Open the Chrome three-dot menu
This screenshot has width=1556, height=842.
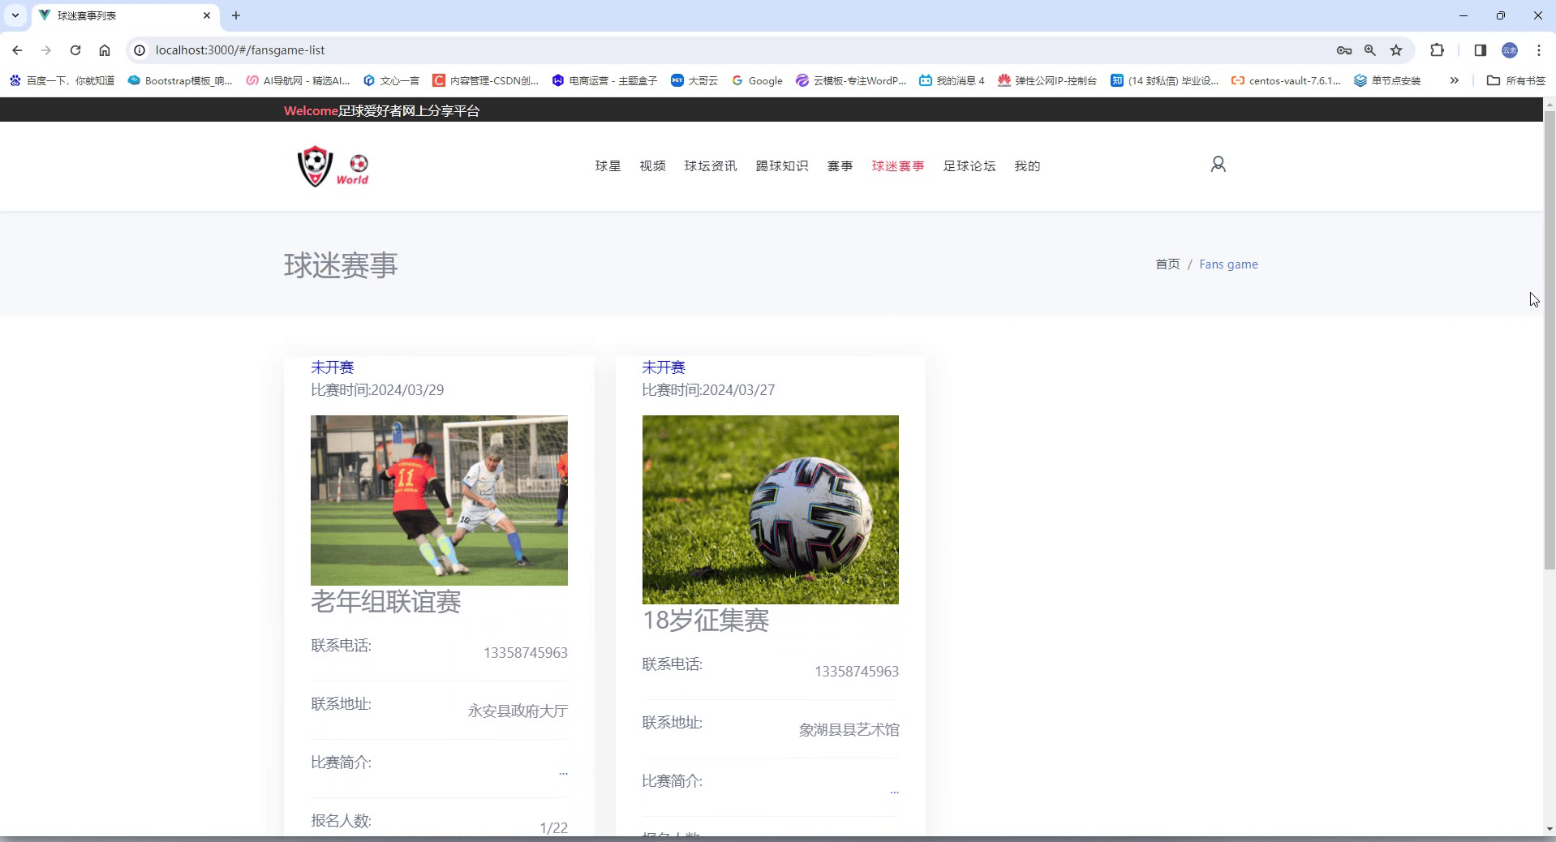[x=1538, y=50]
